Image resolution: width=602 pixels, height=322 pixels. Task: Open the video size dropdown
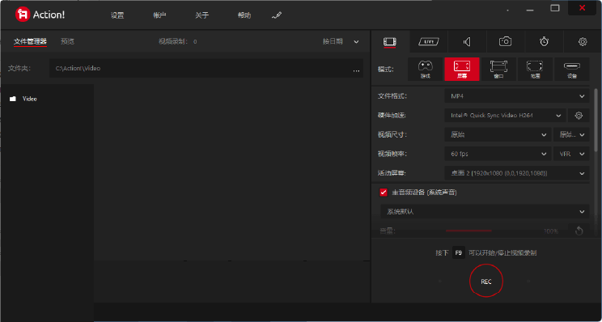coord(498,135)
